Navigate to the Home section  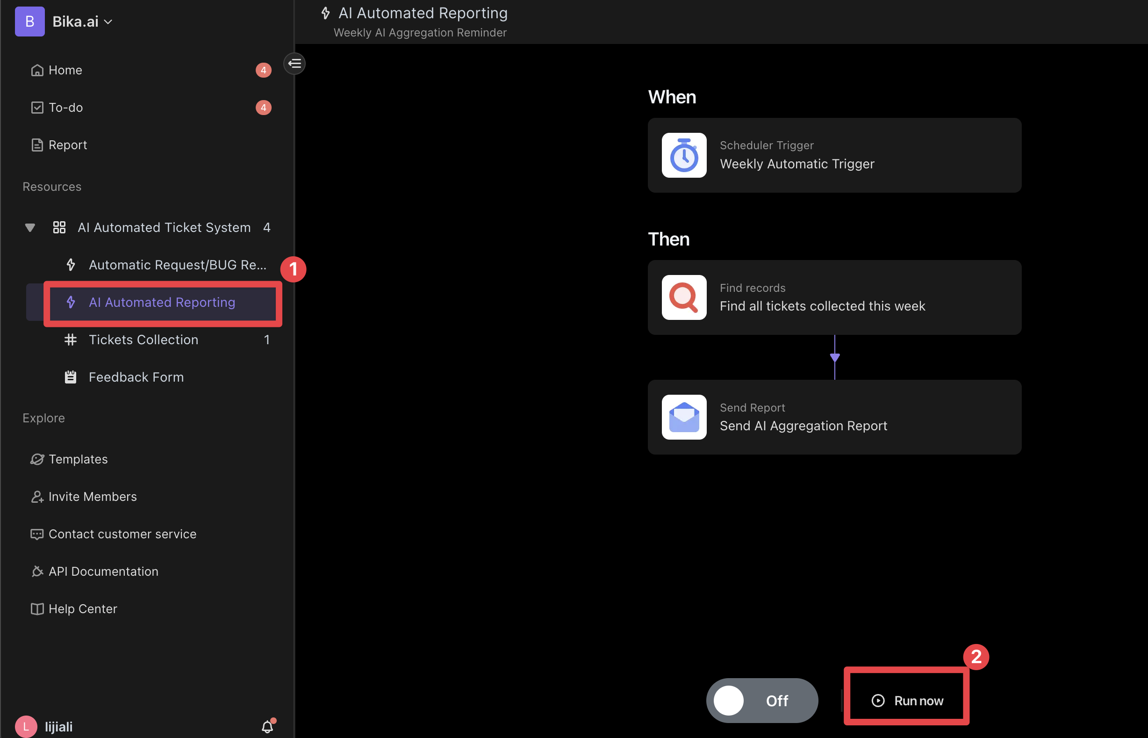[65, 69]
